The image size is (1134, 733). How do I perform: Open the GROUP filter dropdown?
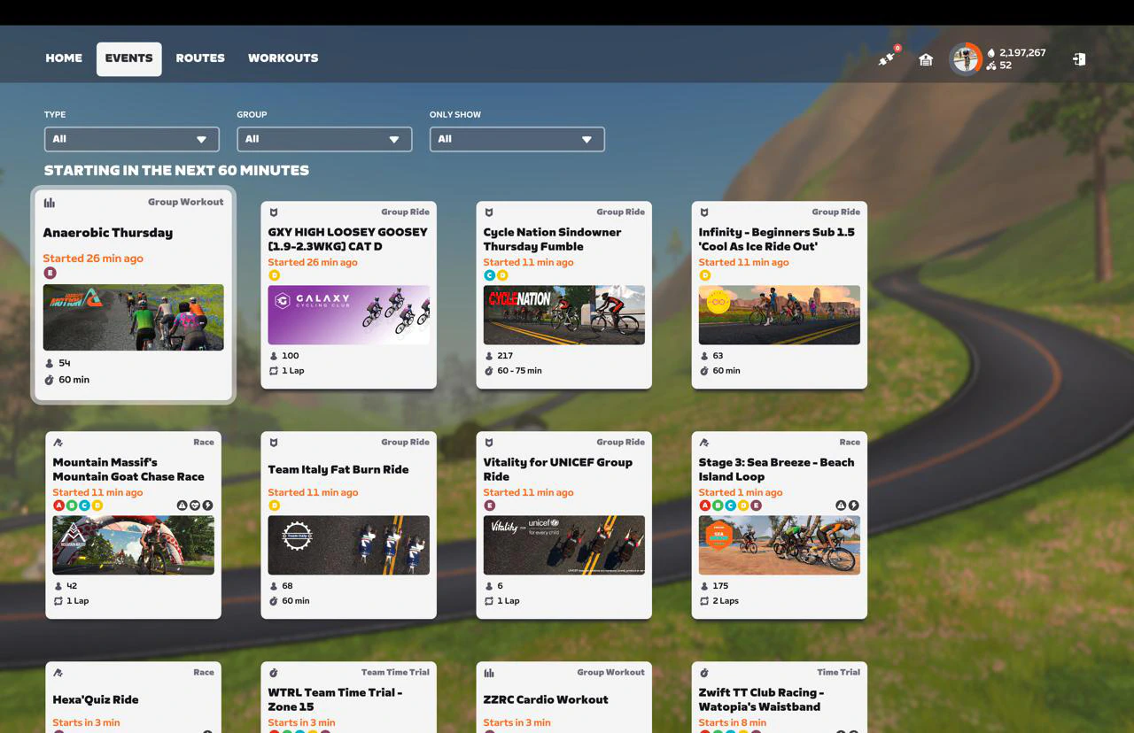(324, 139)
